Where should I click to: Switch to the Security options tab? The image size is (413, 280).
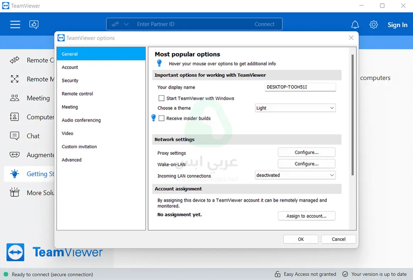(x=70, y=81)
